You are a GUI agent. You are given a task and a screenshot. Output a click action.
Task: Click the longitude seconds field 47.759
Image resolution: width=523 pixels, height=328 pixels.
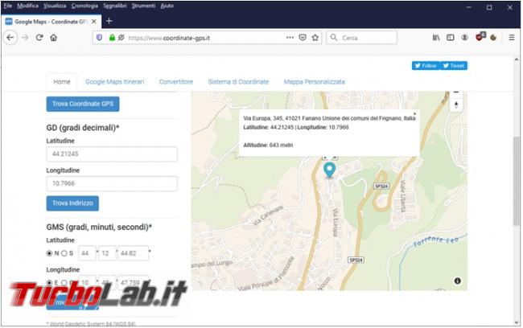coord(134,283)
